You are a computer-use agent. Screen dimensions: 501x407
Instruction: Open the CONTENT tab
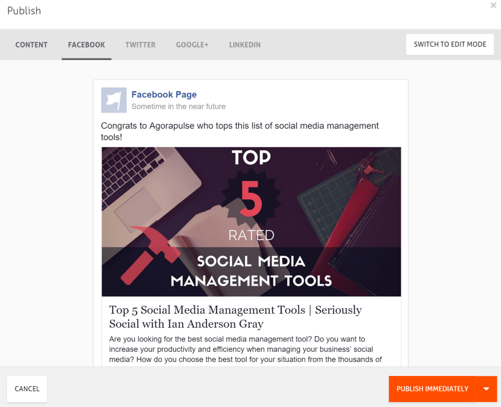[x=31, y=45]
